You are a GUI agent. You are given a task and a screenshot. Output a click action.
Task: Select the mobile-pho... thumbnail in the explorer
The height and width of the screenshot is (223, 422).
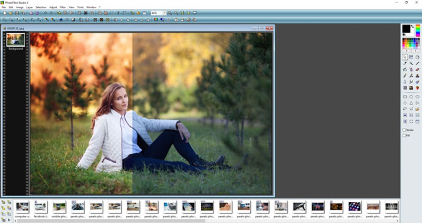[x=59, y=207]
